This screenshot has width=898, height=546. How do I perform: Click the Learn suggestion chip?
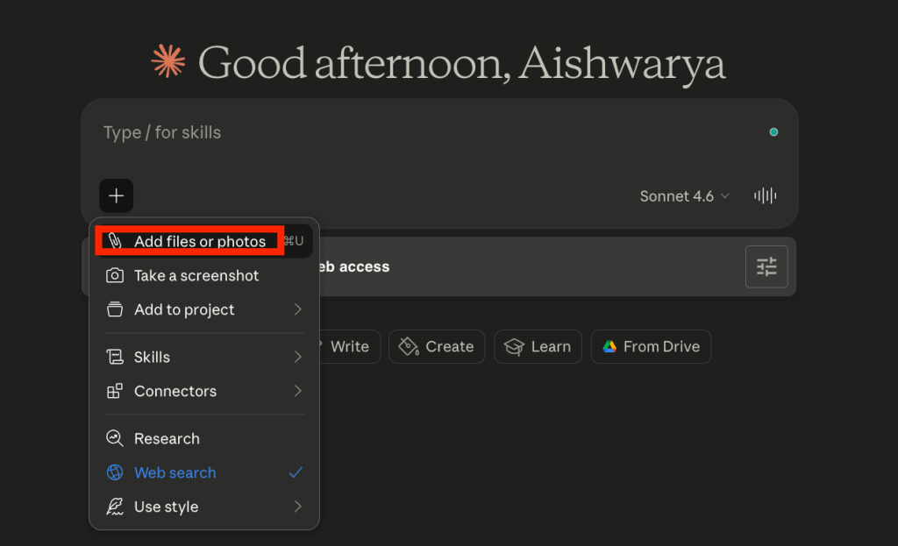pyautogui.click(x=538, y=346)
